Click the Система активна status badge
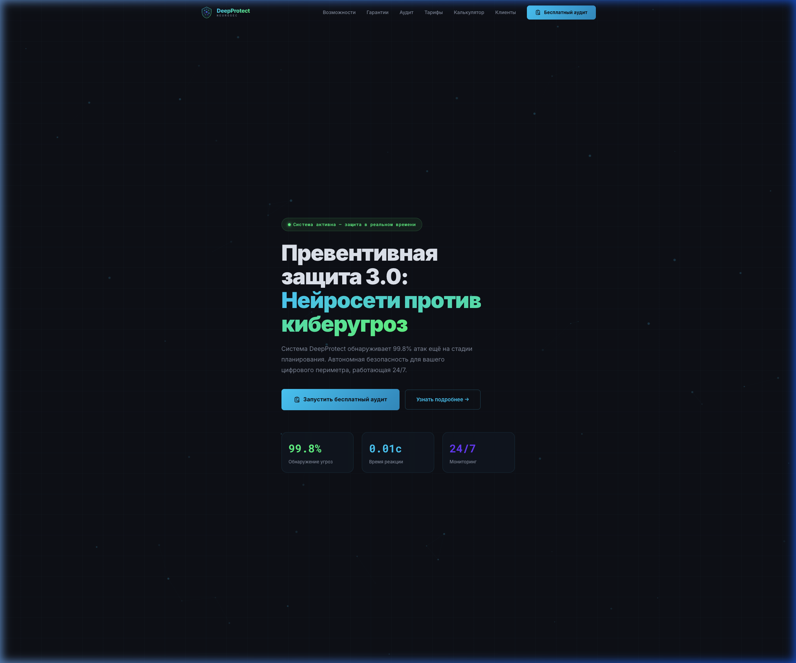The image size is (796, 663). click(x=351, y=225)
